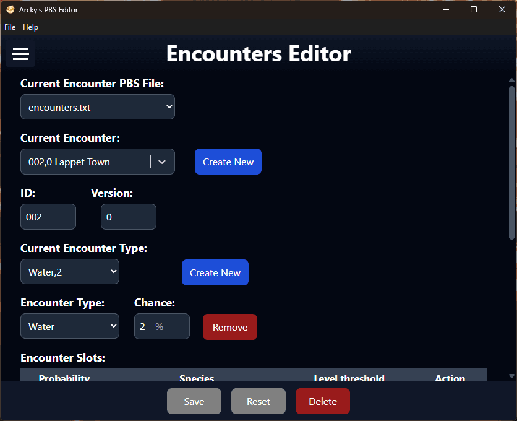Click the vertical scrollbar thumb
The height and width of the screenshot is (421, 517).
511,162
